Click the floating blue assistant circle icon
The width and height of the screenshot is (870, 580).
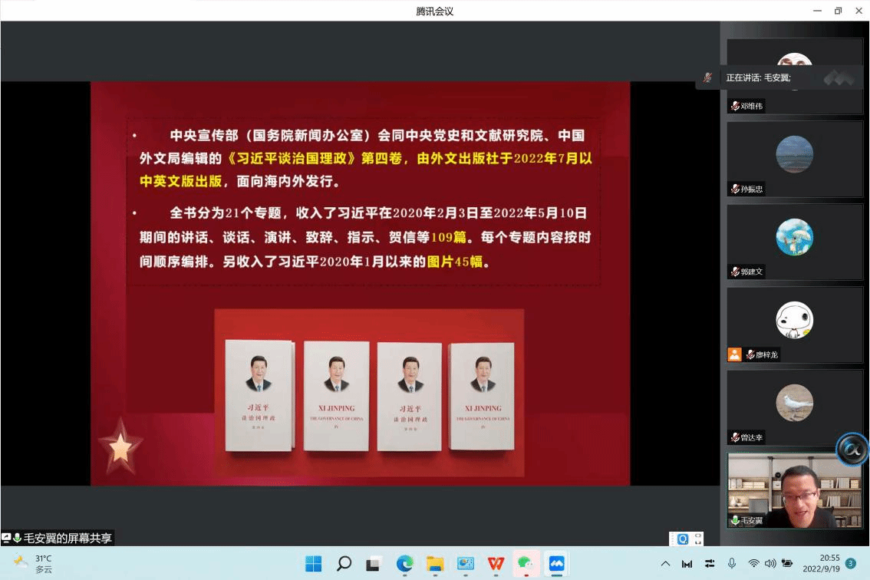click(852, 450)
